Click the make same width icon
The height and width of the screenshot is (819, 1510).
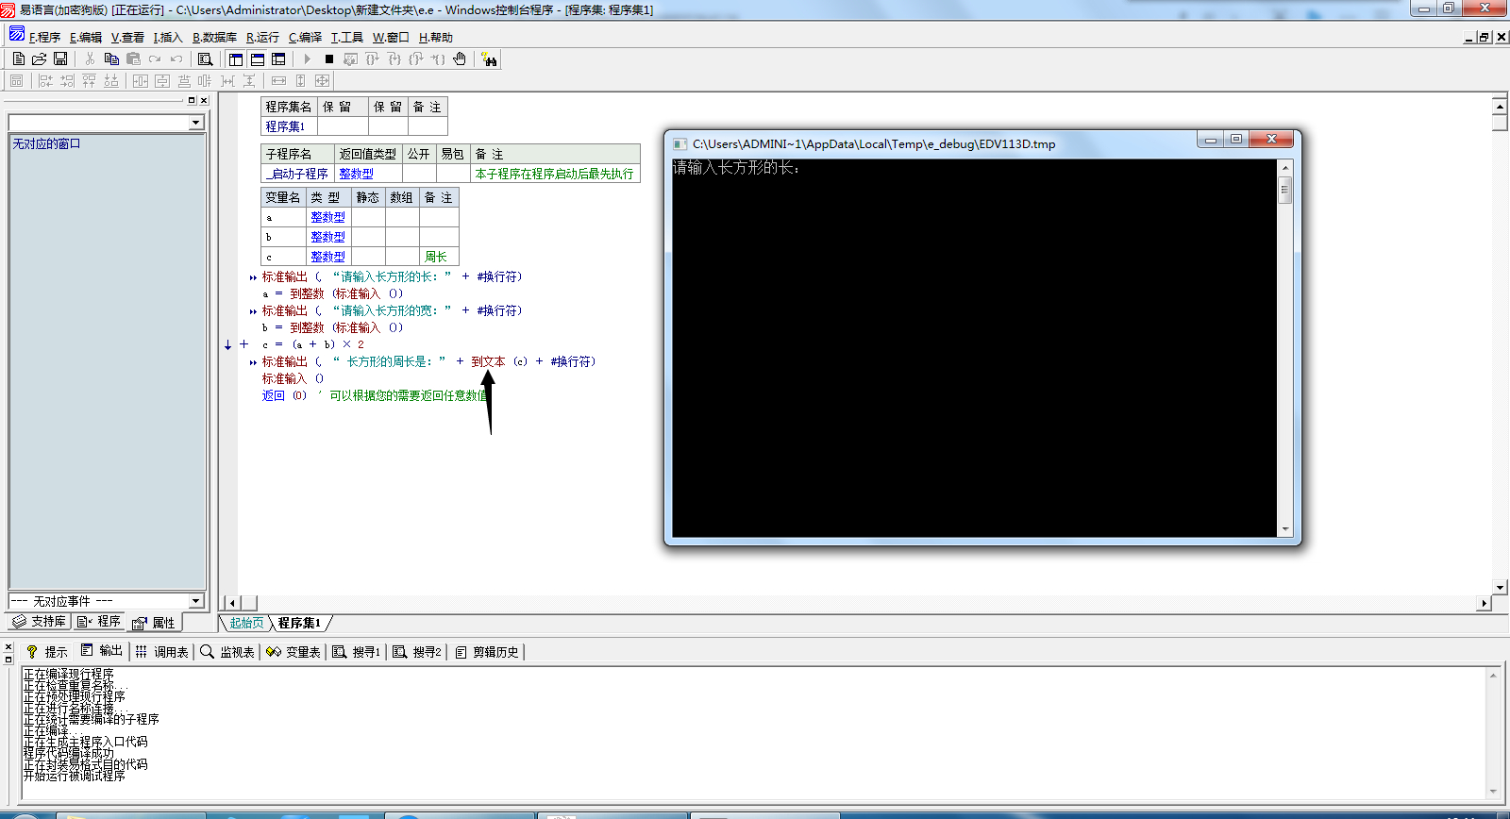point(278,81)
